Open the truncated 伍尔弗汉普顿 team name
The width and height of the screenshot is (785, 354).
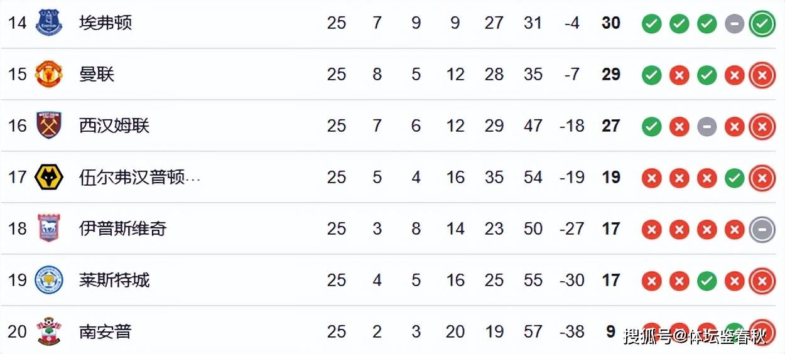(140, 178)
